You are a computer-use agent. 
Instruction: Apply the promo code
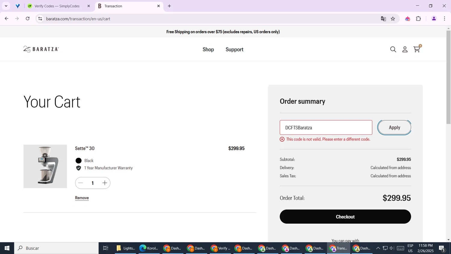pos(394,128)
